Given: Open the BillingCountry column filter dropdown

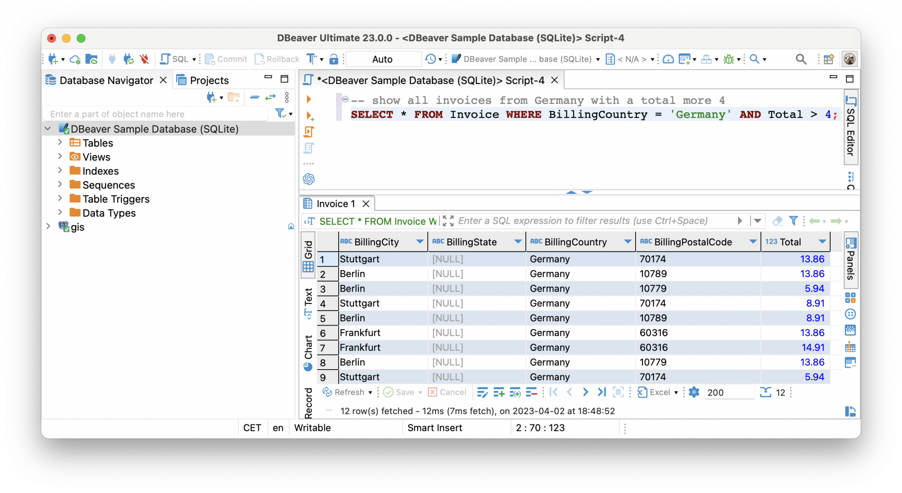Looking at the screenshot, I should [x=628, y=241].
